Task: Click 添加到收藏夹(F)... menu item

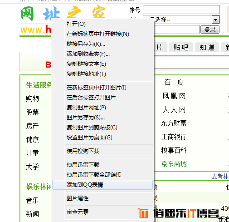Action: (102, 54)
